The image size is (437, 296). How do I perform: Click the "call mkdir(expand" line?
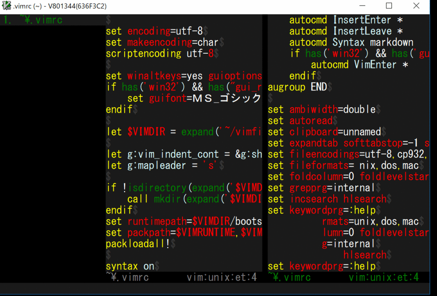[x=195, y=199]
